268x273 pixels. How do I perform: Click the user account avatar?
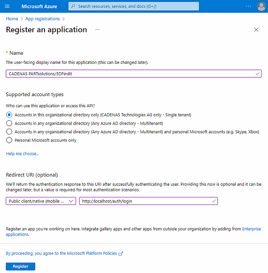point(261,6)
